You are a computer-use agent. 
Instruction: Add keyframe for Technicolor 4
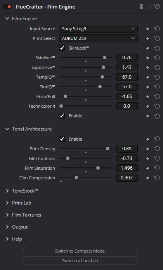(147, 106)
